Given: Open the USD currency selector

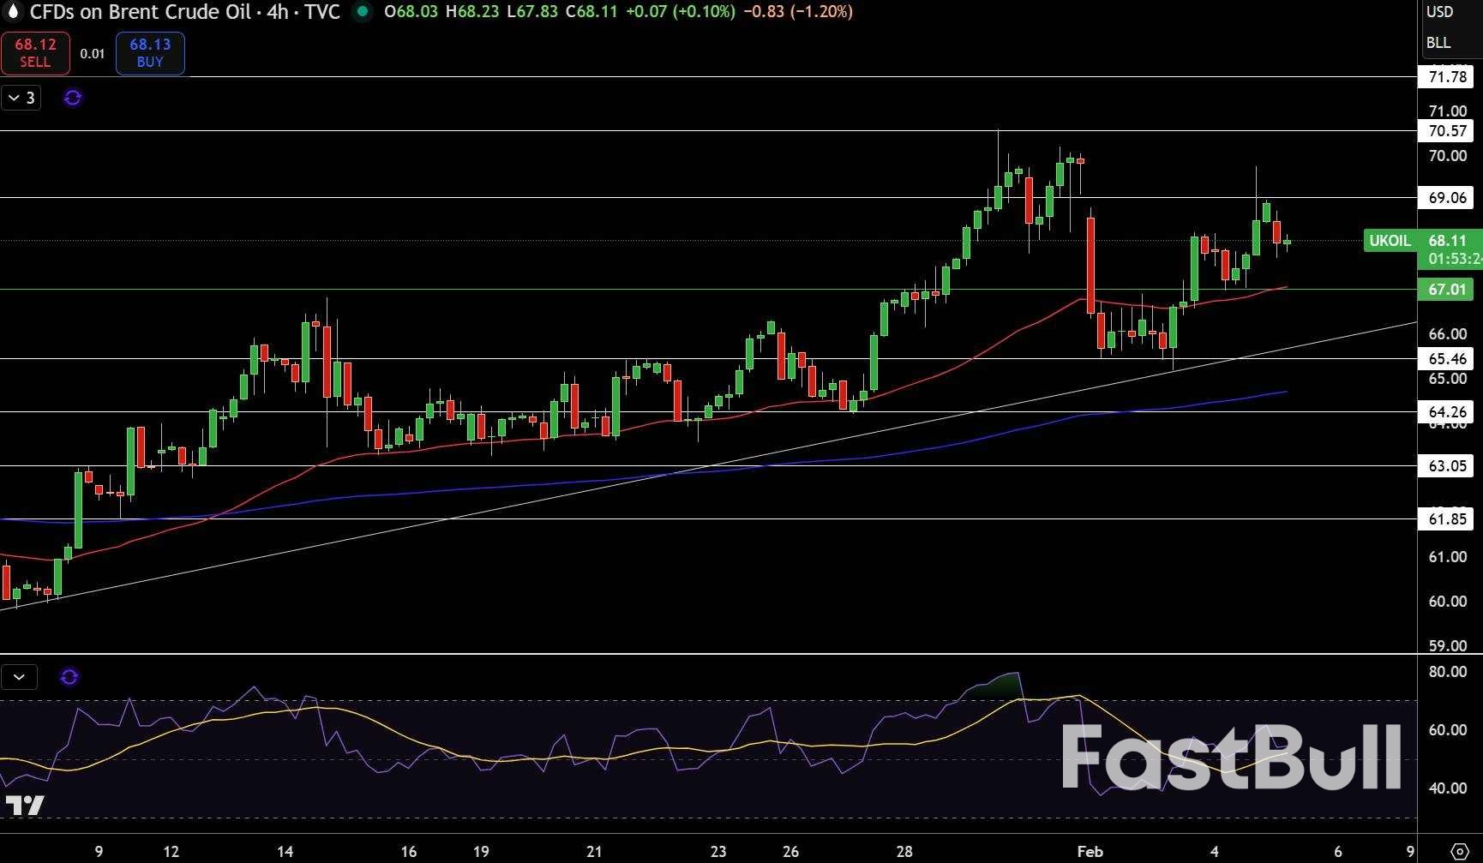Looking at the screenshot, I should tap(1439, 12).
